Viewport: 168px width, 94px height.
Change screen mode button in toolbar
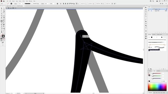[x=3, y=43]
